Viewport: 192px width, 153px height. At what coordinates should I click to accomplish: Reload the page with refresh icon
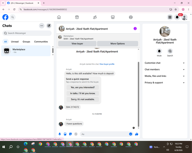click(14, 10)
